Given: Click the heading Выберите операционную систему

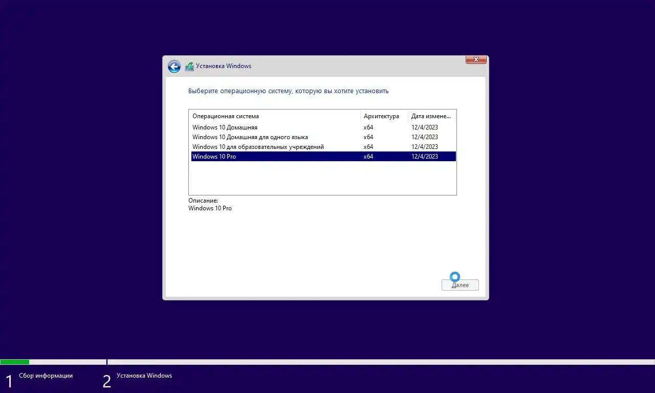Looking at the screenshot, I should (289, 91).
